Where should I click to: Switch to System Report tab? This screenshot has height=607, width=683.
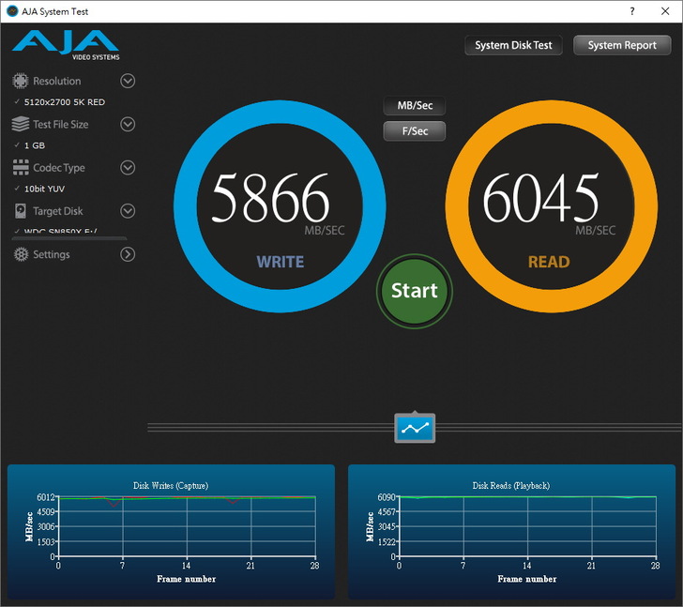point(621,45)
